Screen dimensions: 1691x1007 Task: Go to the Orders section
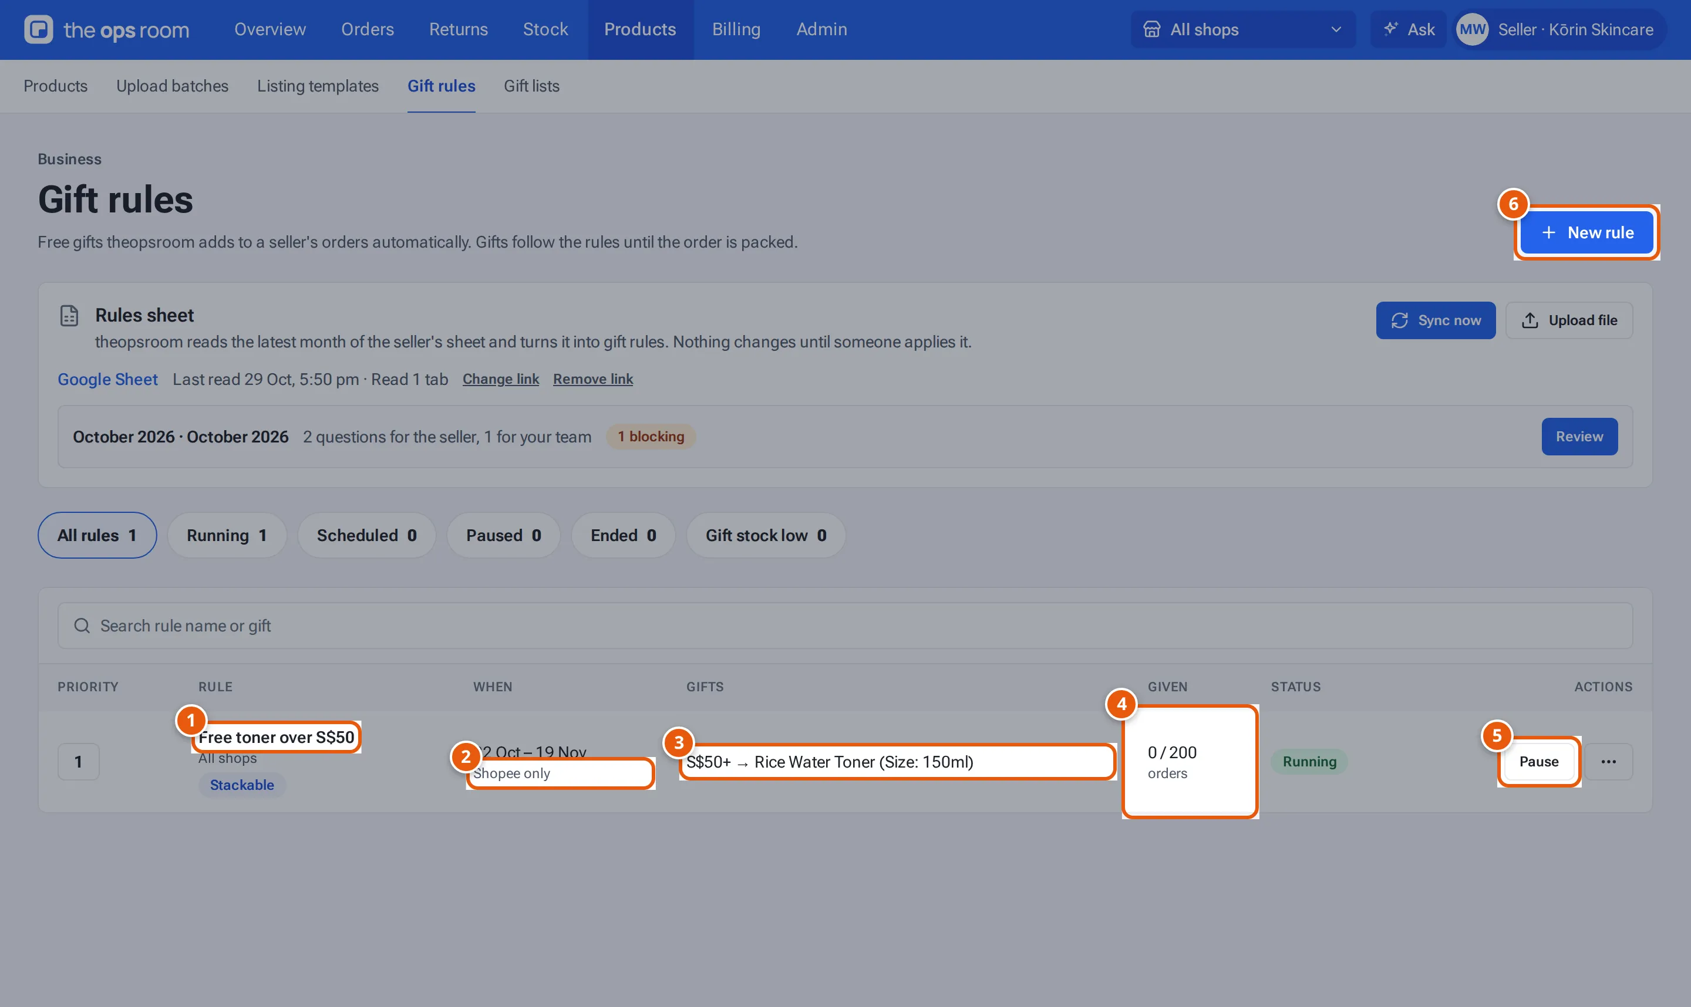tap(367, 29)
